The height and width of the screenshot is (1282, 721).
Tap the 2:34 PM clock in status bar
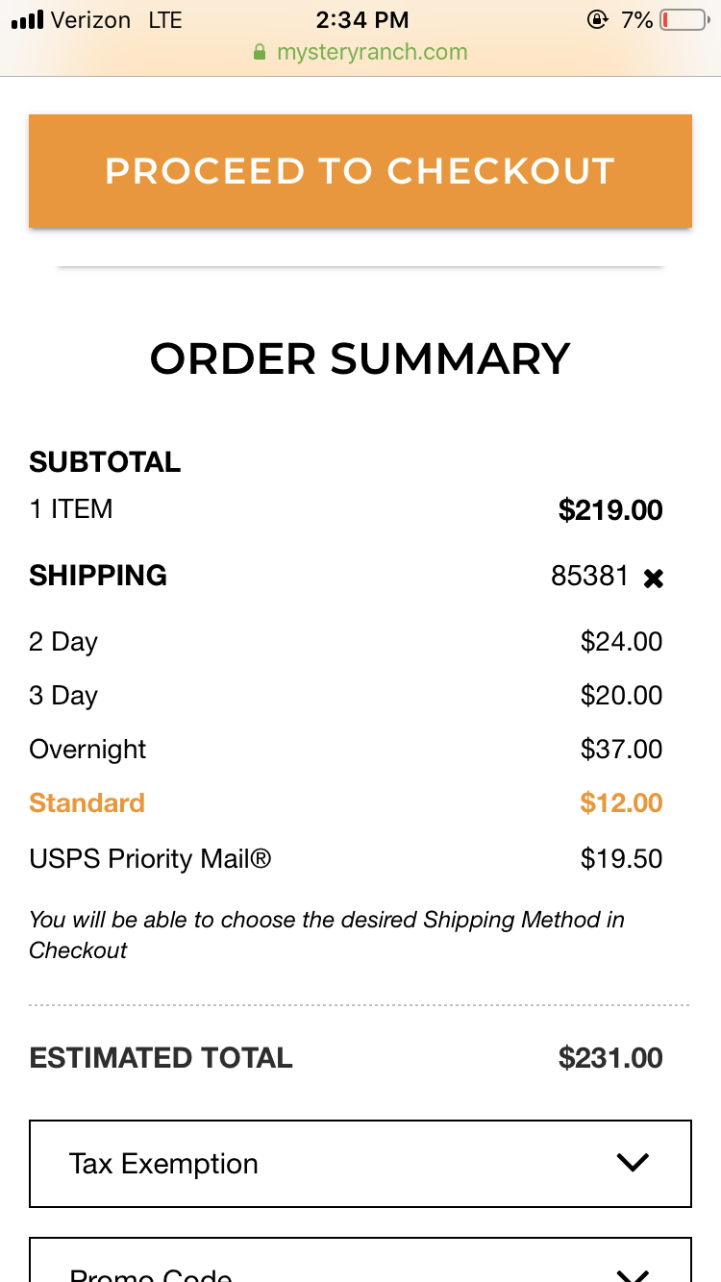point(362,20)
